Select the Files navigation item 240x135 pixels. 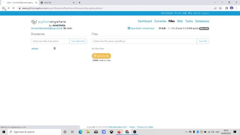click(x=172, y=21)
